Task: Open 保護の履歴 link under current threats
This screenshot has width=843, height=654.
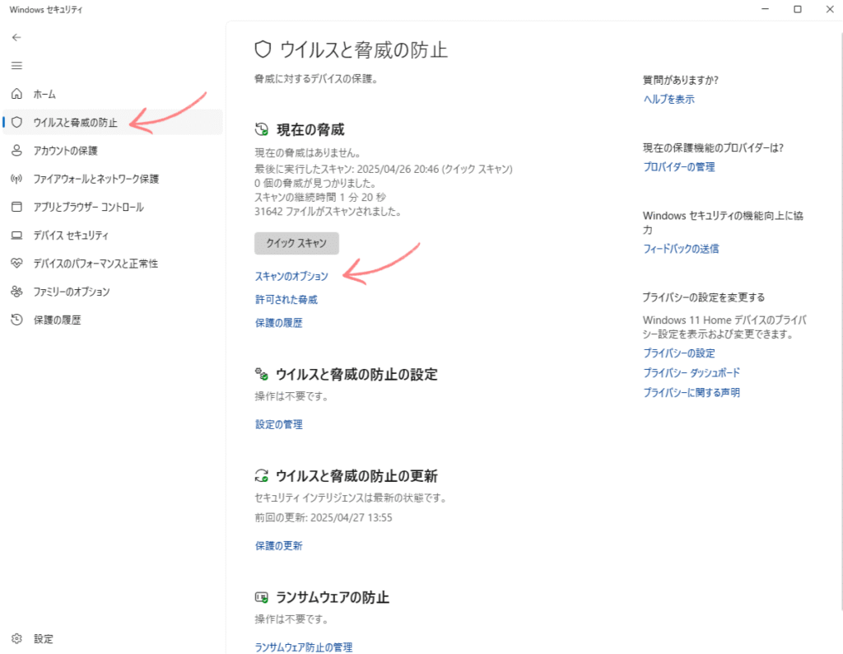Action: point(278,323)
